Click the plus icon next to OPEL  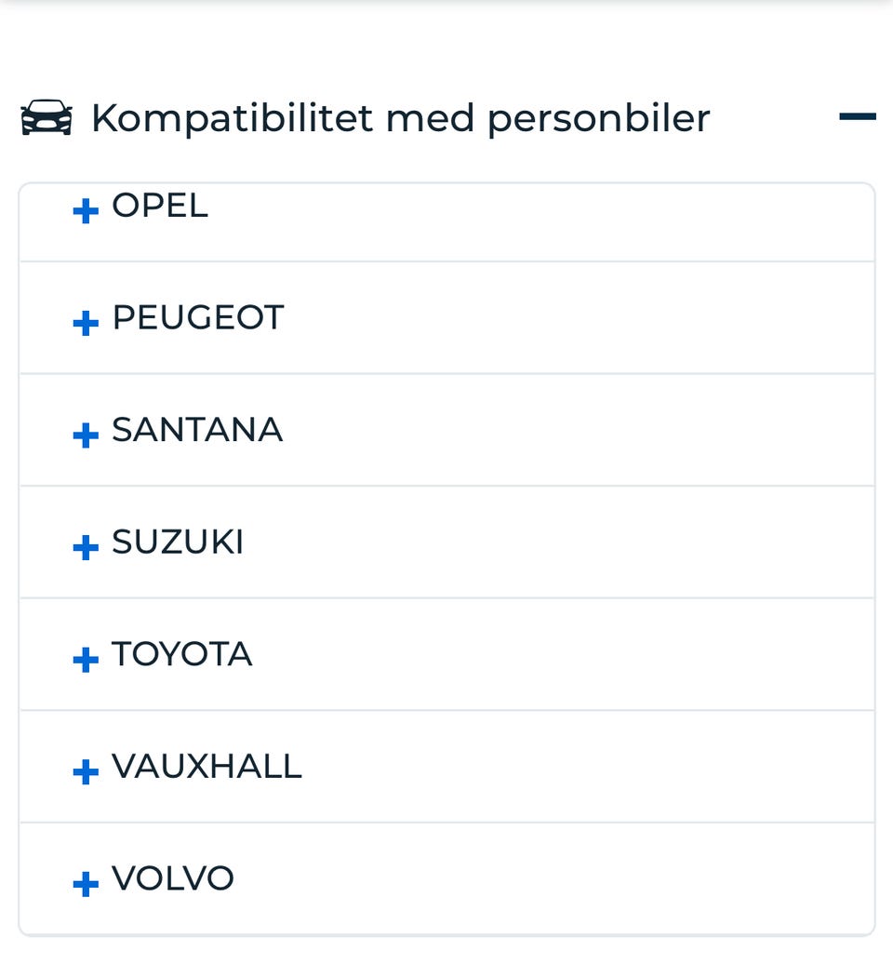coord(86,211)
